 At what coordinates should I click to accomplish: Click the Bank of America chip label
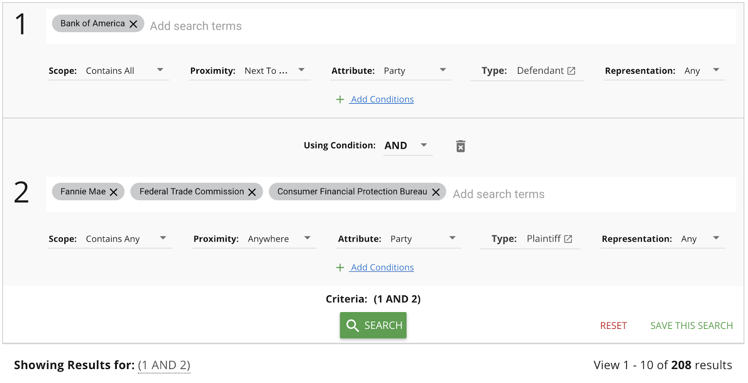click(93, 23)
